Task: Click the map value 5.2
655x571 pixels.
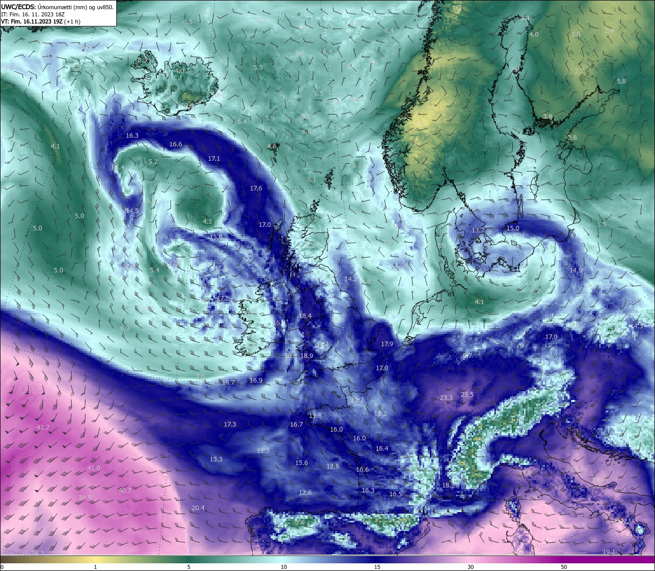Action: [x=153, y=161]
